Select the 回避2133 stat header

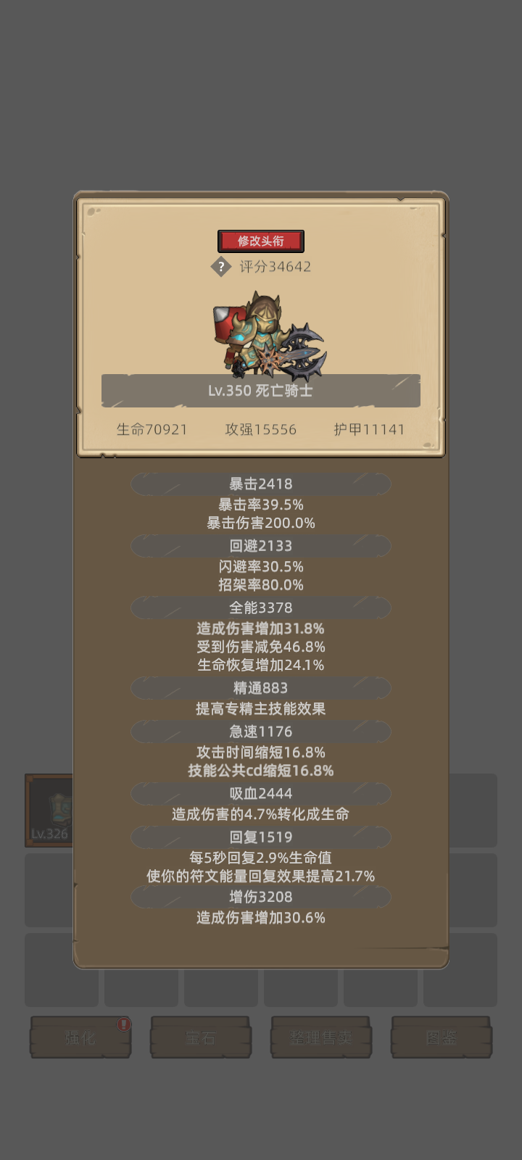click(261, 546)
